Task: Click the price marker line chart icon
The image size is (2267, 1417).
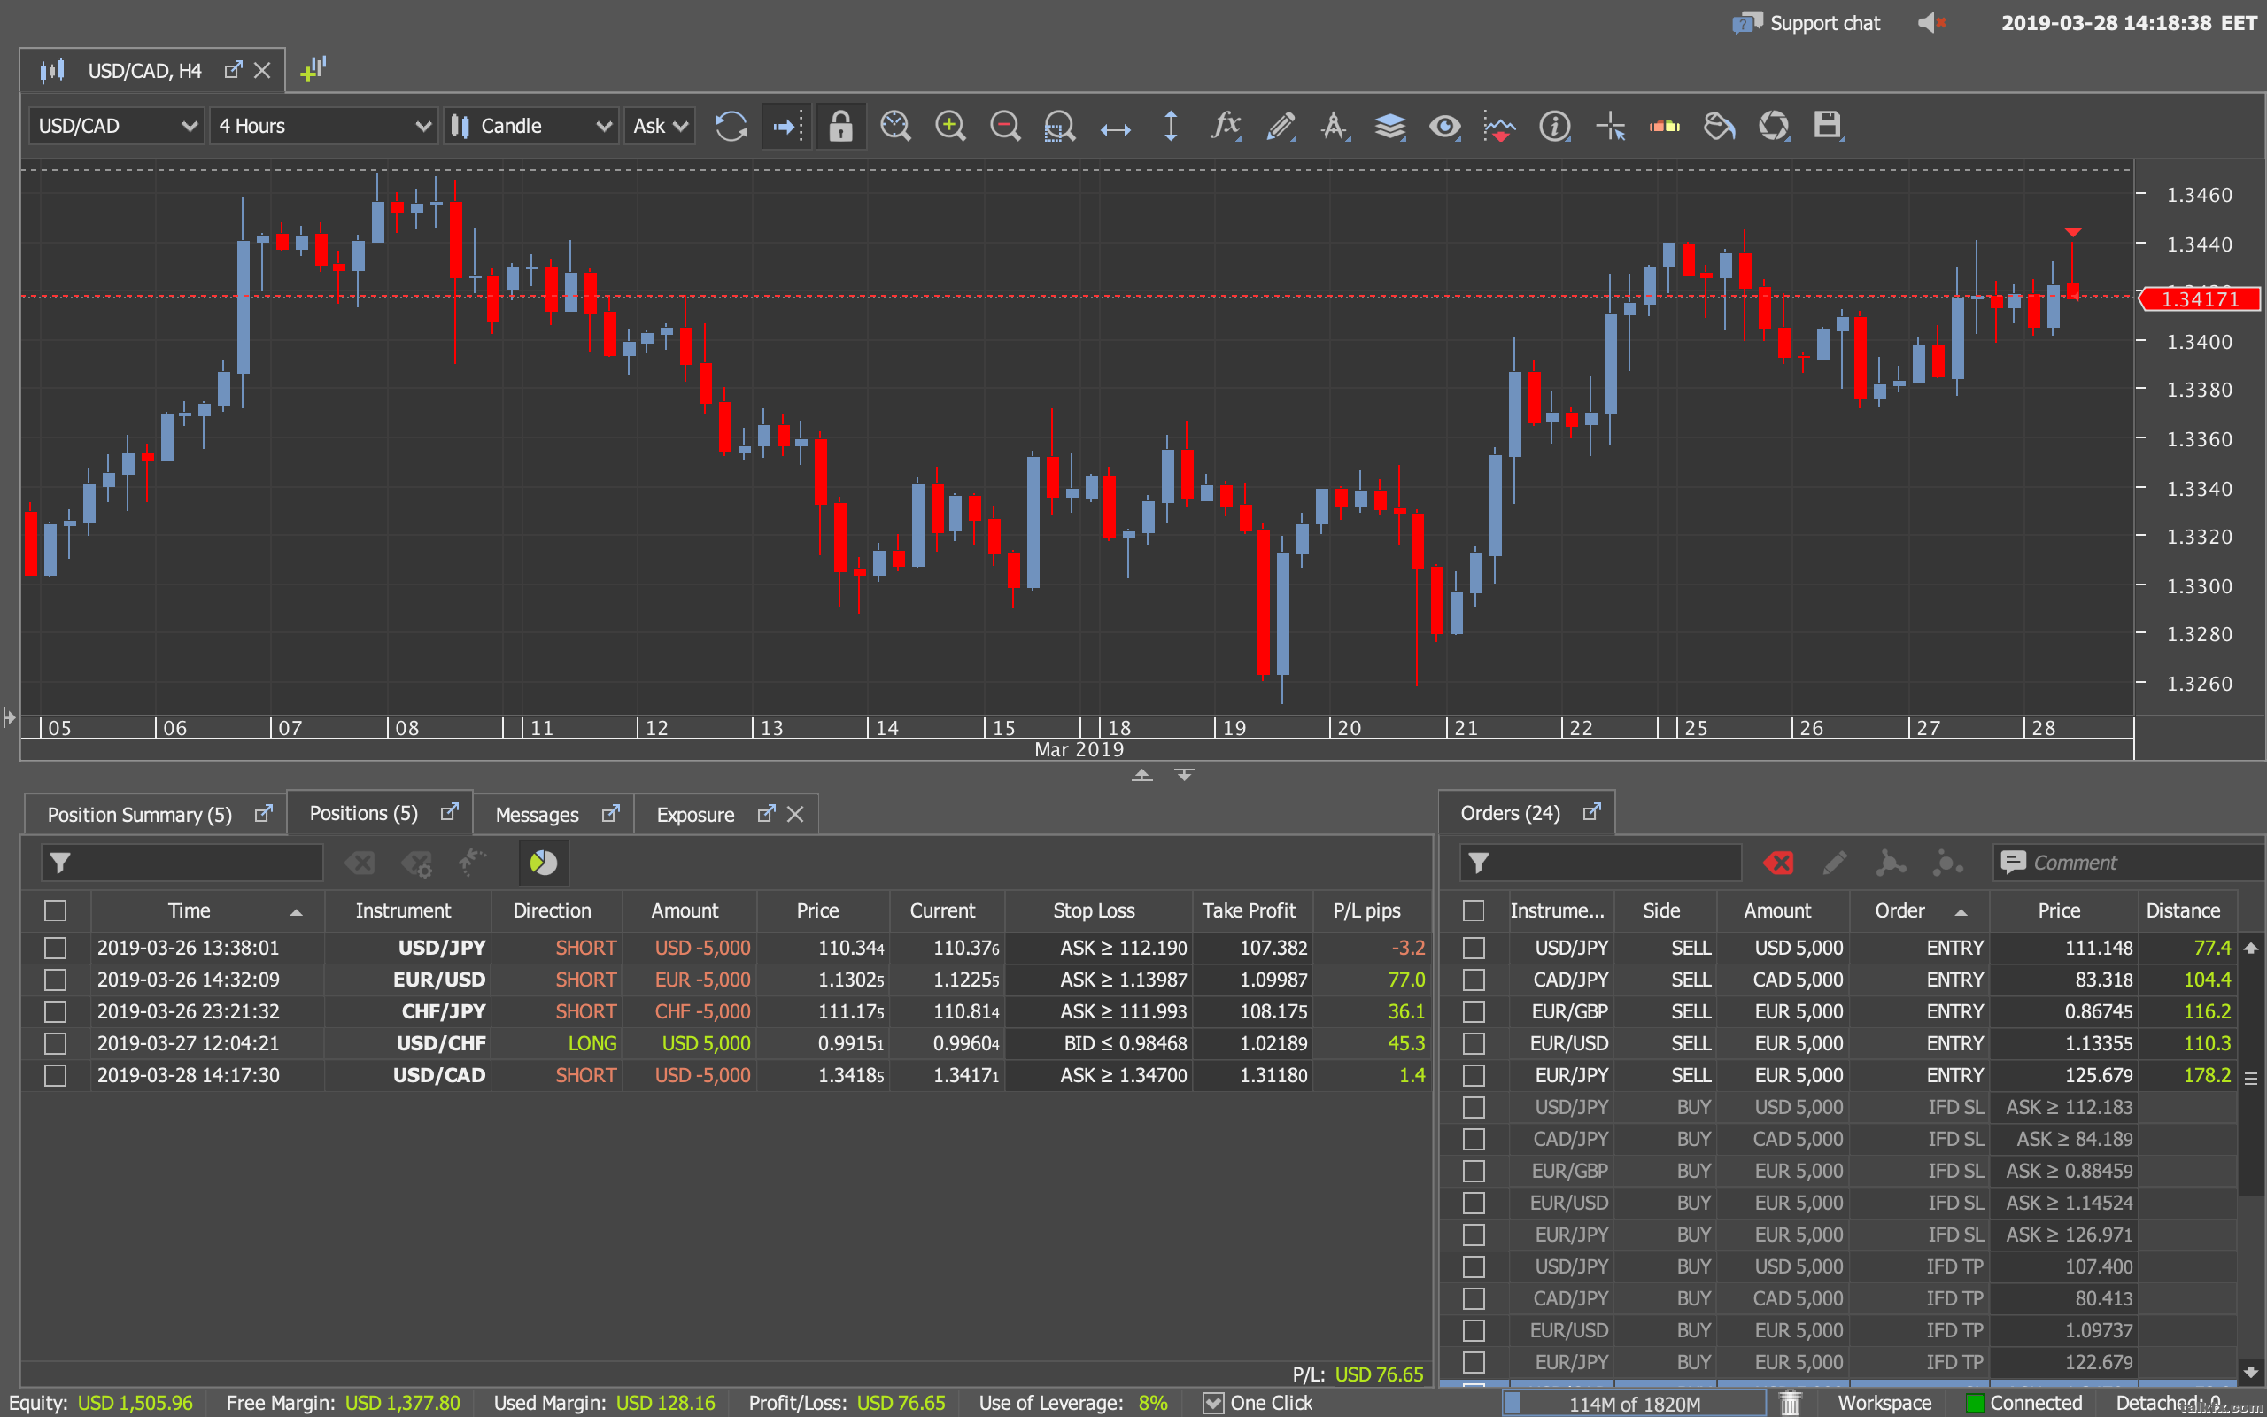Action: point(1499,126)
